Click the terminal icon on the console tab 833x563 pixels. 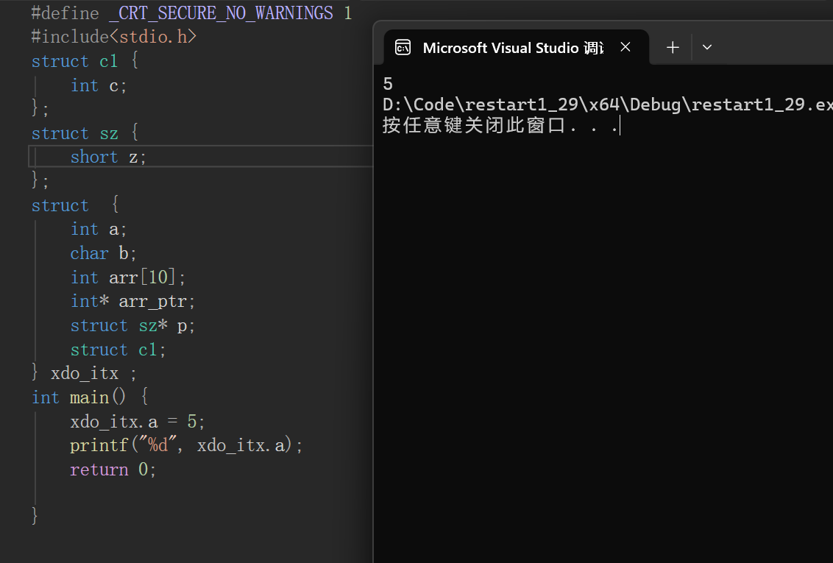click(x=403, y=48)
